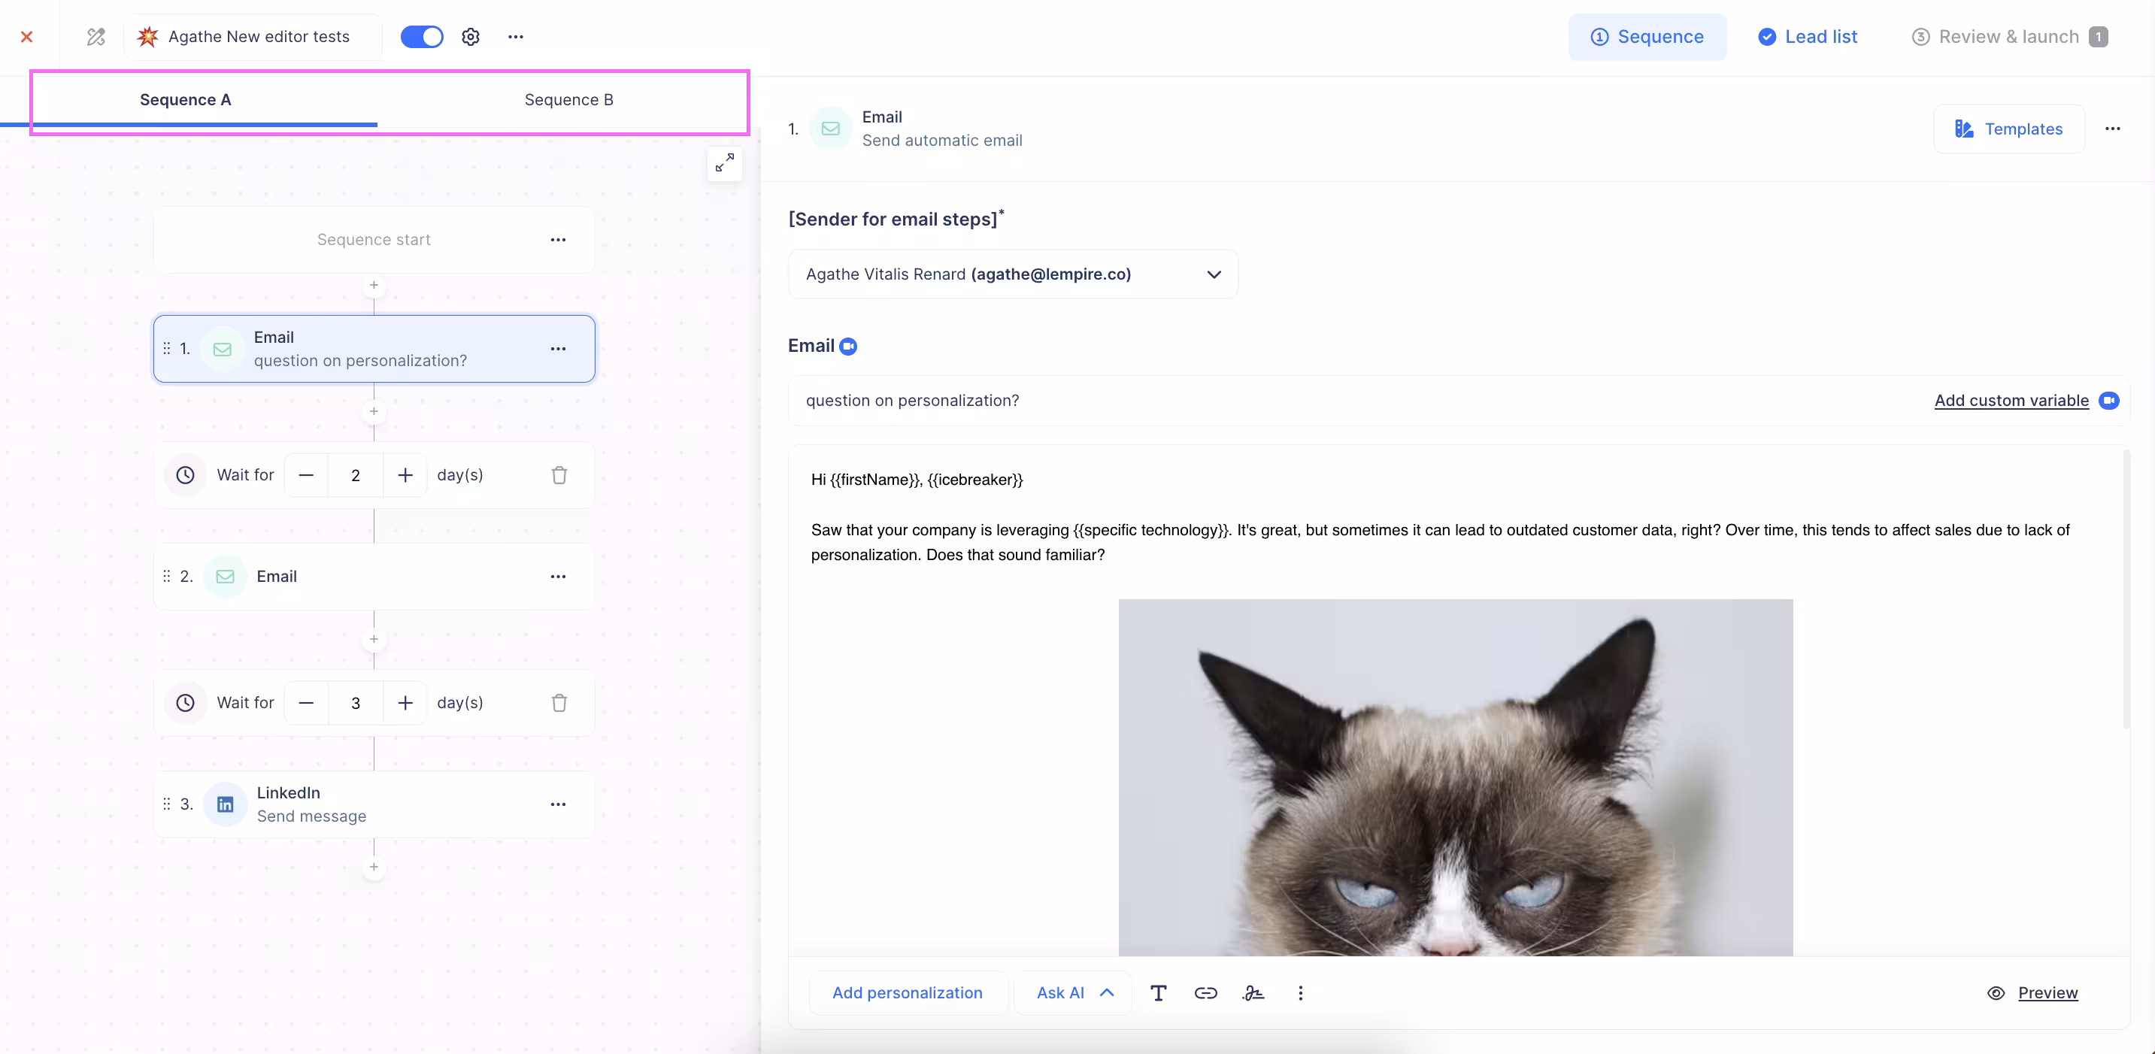Click the magic wand icon in top bar

point(96,37)
